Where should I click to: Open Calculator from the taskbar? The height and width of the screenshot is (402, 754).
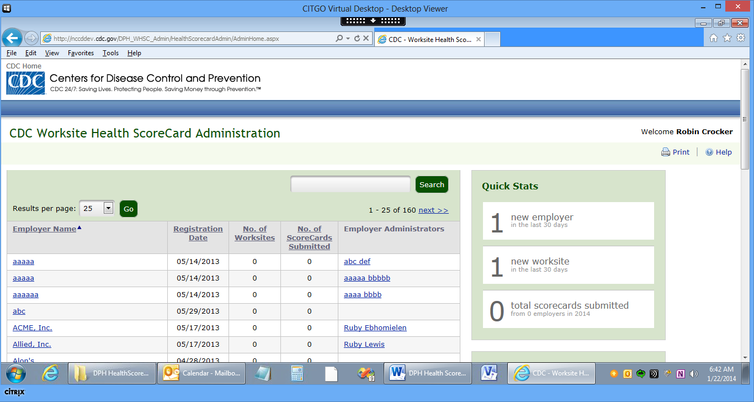(x=298, y=374)
